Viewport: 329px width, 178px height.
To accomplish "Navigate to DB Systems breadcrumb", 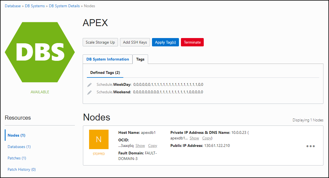I will (35, 6).
